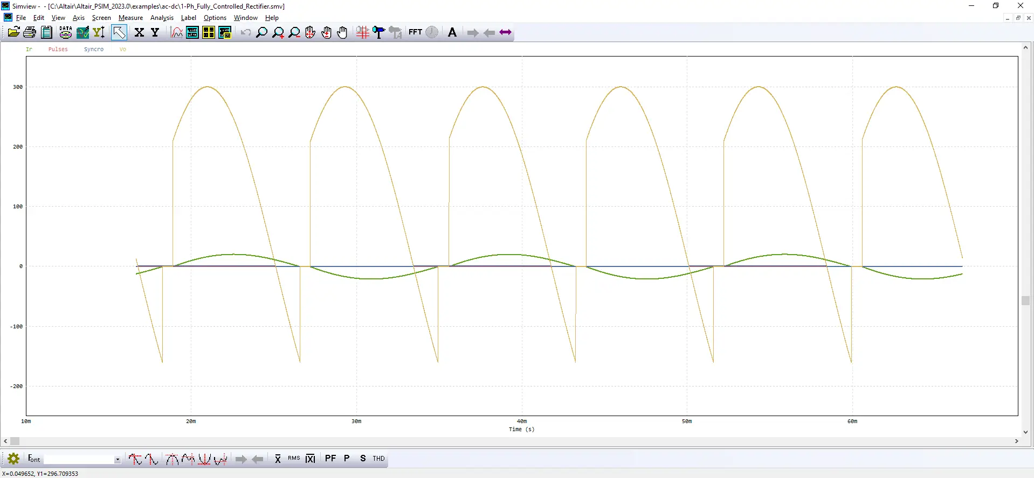Screen dimensions: 1034x478
Task: Click the horizontal scrollbar right arrow
Action: tap(1017, 441)
